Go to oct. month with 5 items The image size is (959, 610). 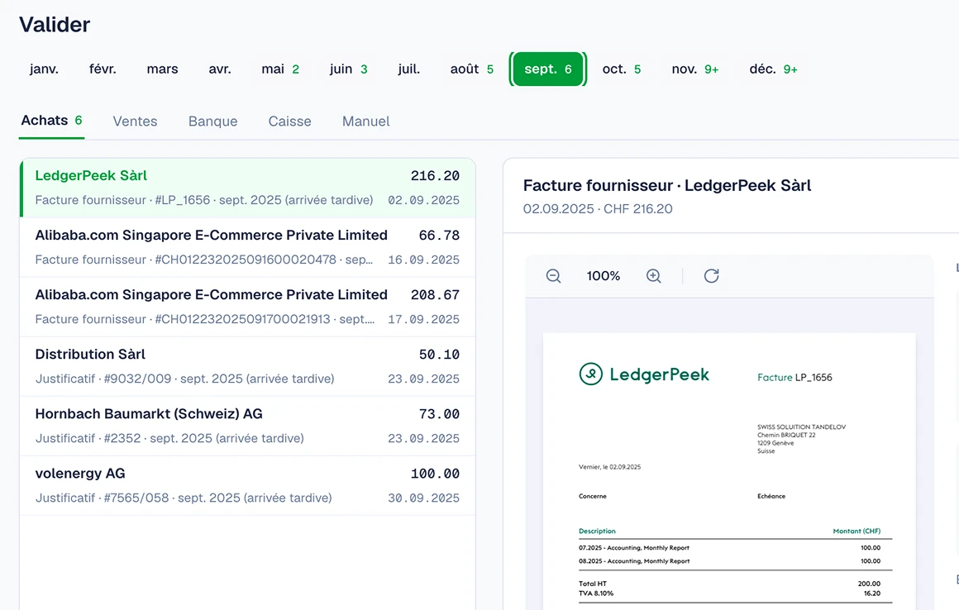[622, 69]
